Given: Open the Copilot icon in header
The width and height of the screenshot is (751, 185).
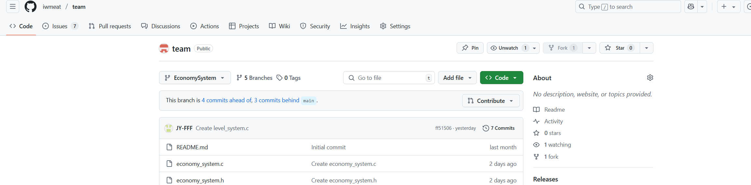Looking at the screenshot, I should pyautogui.click(x=691, y=6).
